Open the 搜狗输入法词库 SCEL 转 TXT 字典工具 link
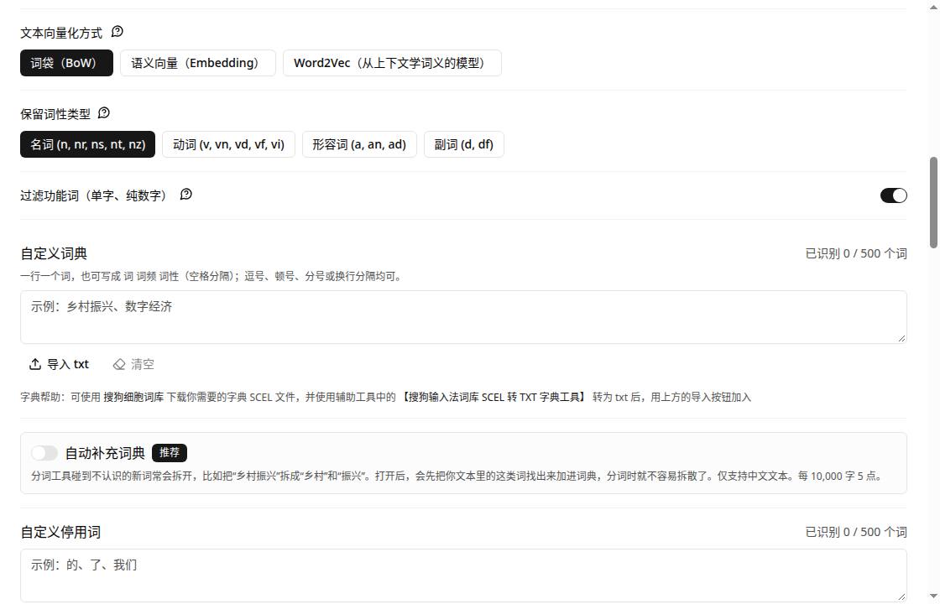 tap(493, 398)
